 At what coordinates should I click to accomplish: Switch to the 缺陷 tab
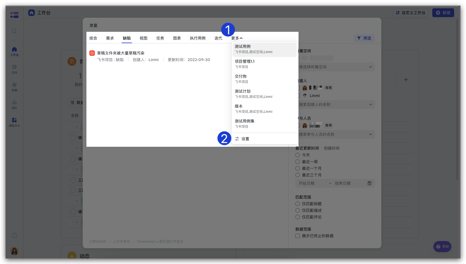pyautogui.click(x=127, y=38)
